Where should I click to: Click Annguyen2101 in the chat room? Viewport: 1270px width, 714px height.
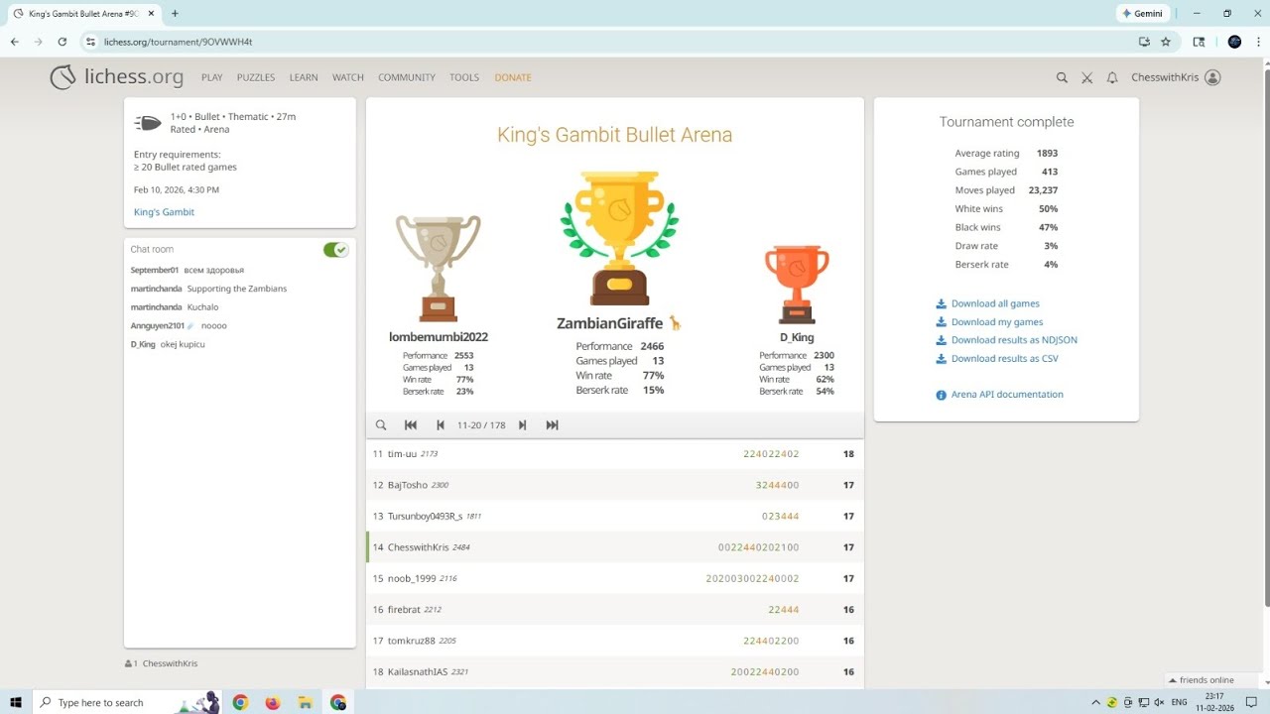tap(158, 325)
